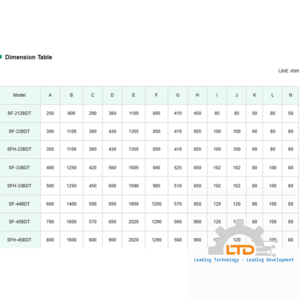Click the "510" value for SFH-33BDT
The height and width of the screenshot is (301, 301).
point(178,186)
